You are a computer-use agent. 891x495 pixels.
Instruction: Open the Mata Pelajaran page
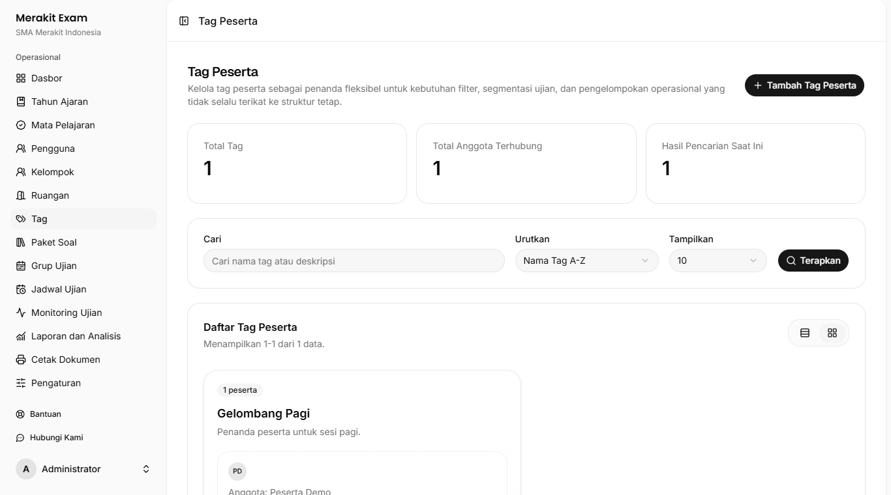pyautogui.click(x=83, y=125)
